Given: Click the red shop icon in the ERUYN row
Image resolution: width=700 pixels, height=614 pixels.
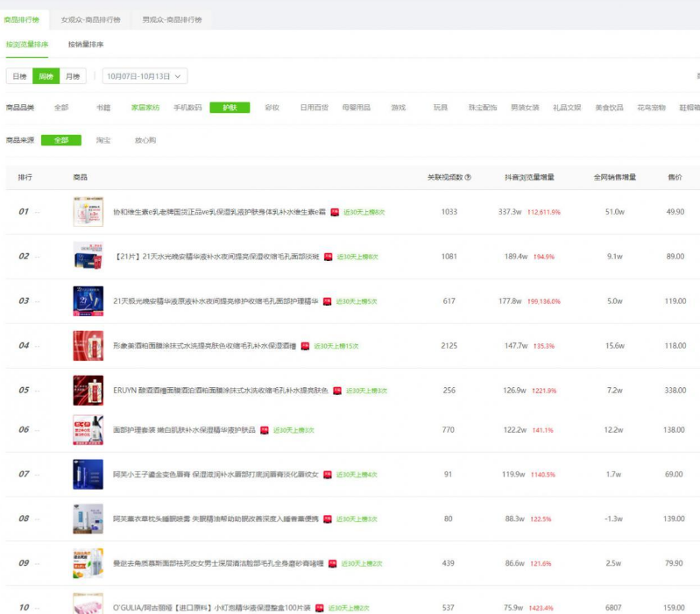Looking at the screenshot, I should pyautogui.click(x=337, y=391).
